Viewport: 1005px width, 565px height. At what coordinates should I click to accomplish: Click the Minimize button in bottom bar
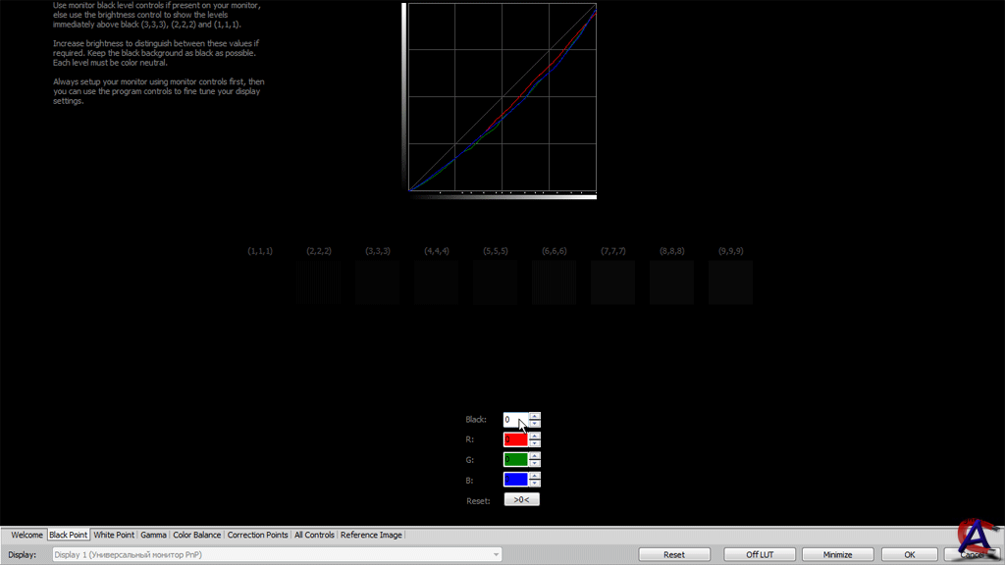point(837,554)
